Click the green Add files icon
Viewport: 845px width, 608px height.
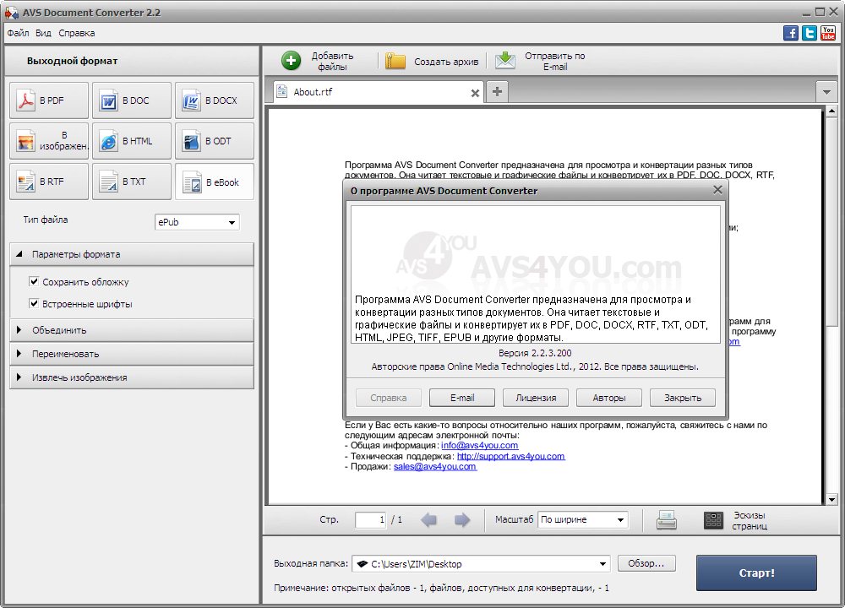[291, 61]
